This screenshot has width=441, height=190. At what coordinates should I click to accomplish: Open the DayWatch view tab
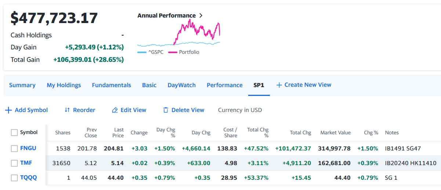[x=181, y=85]
